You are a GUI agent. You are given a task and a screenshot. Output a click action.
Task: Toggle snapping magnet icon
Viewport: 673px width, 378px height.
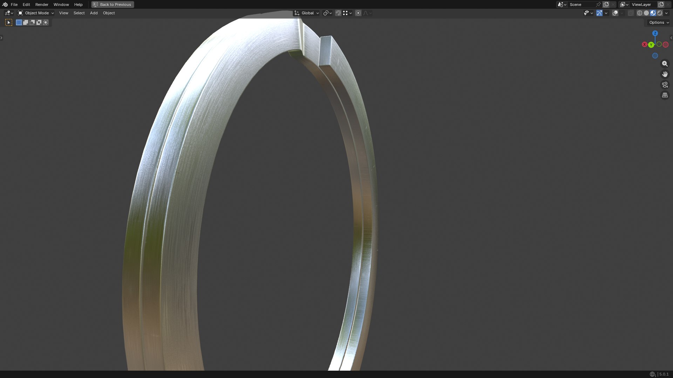pyautogui.click(x=338, y=13)
